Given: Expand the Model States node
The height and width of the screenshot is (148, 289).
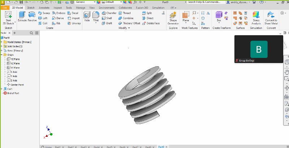Looking at the screenshot, I should (2, 42).
